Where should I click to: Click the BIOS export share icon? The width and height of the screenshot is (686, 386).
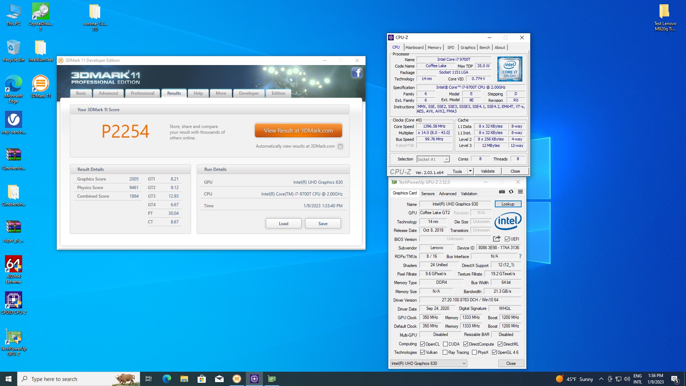[497, 239]
